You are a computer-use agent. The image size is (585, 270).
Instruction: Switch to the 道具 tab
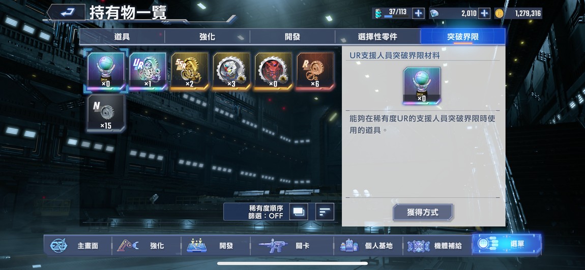[x=122, y=37]
